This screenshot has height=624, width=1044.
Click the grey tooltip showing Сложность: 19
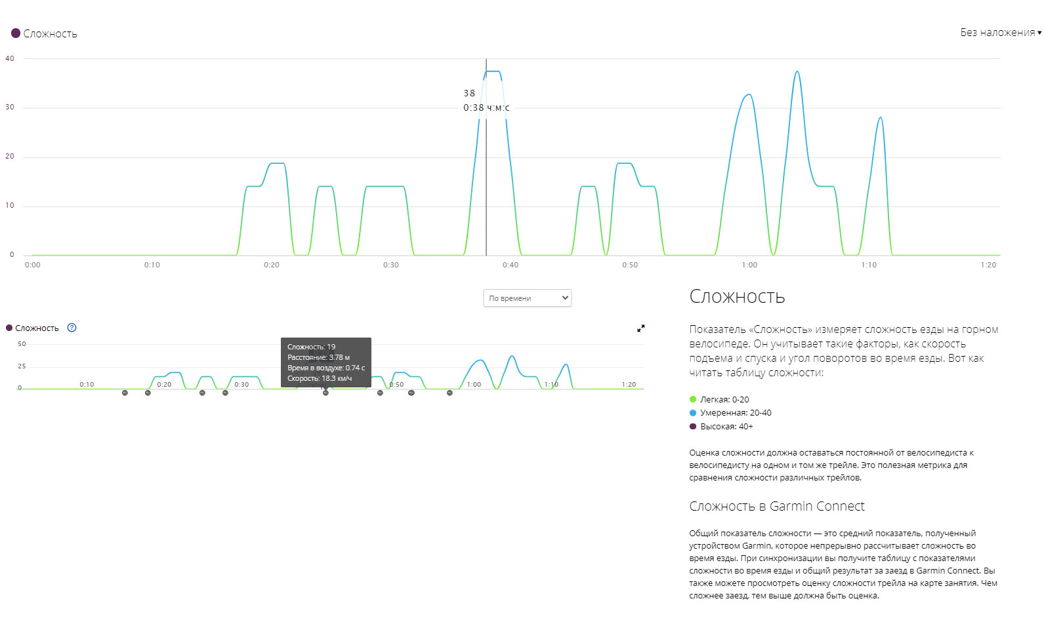coord(325,362)
